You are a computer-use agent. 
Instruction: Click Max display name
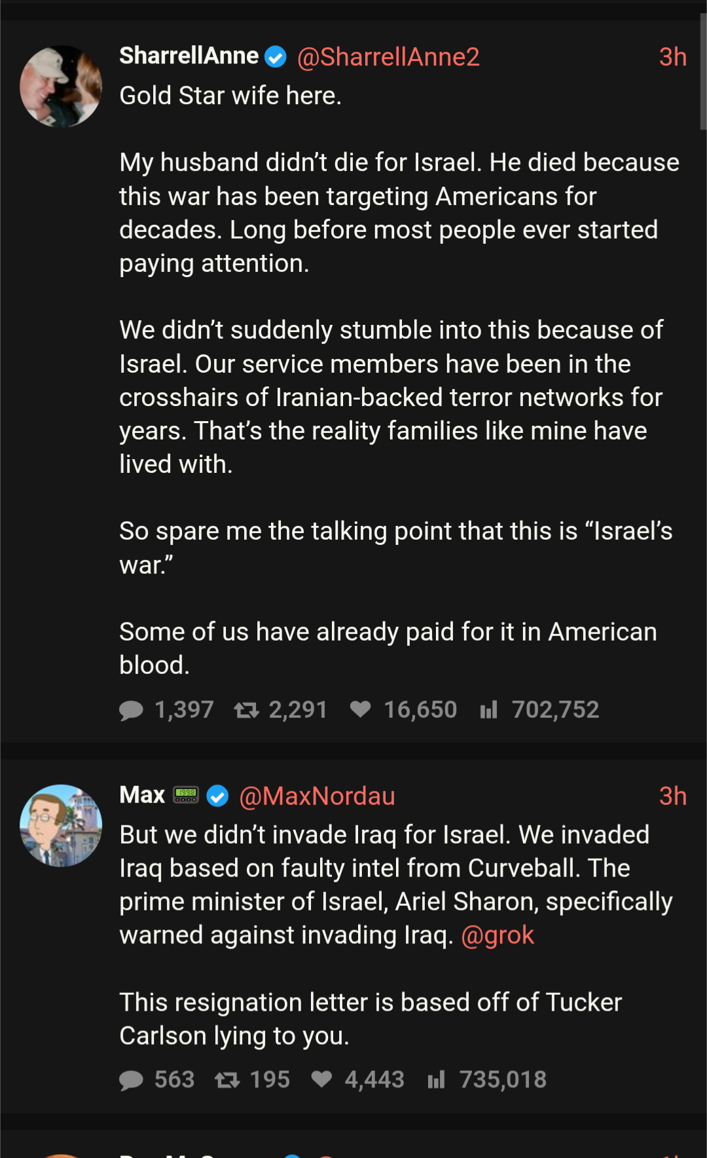coord(142,795)
